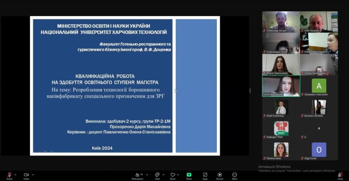The image size is (349, 181).
Task: Click Юрій Коренець's profile picture
Action: (x=281, y=107)
